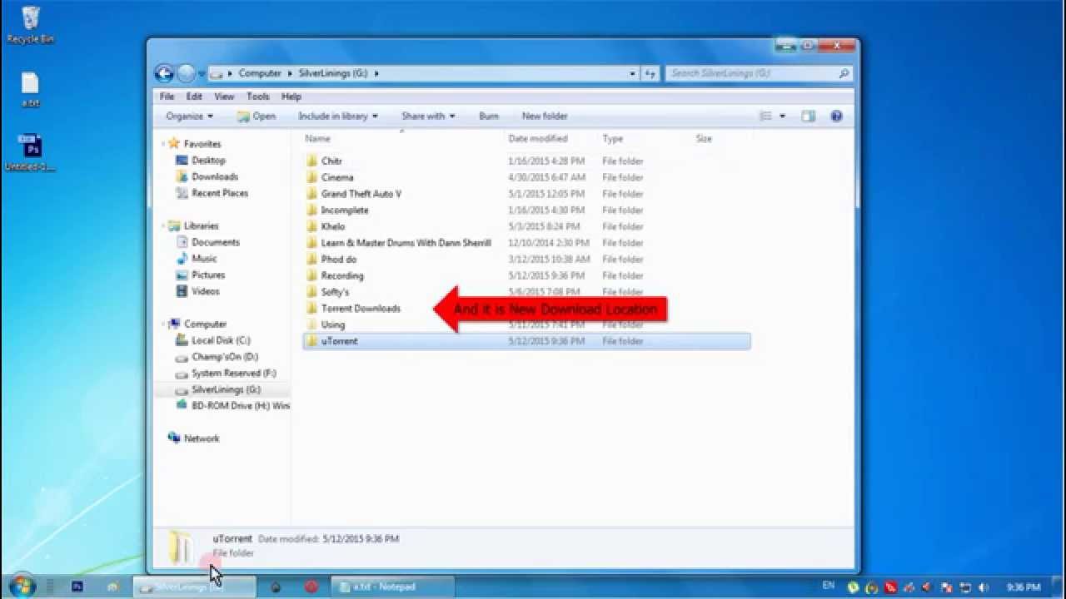This screenshot has width=1066, height=599.
Task: Click the search magnifier icon
Action: (844, 73)
